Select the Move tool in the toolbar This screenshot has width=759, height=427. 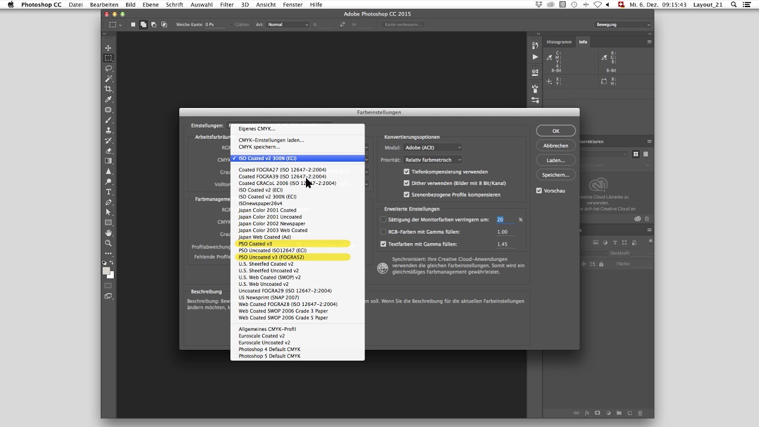(109, 48)
